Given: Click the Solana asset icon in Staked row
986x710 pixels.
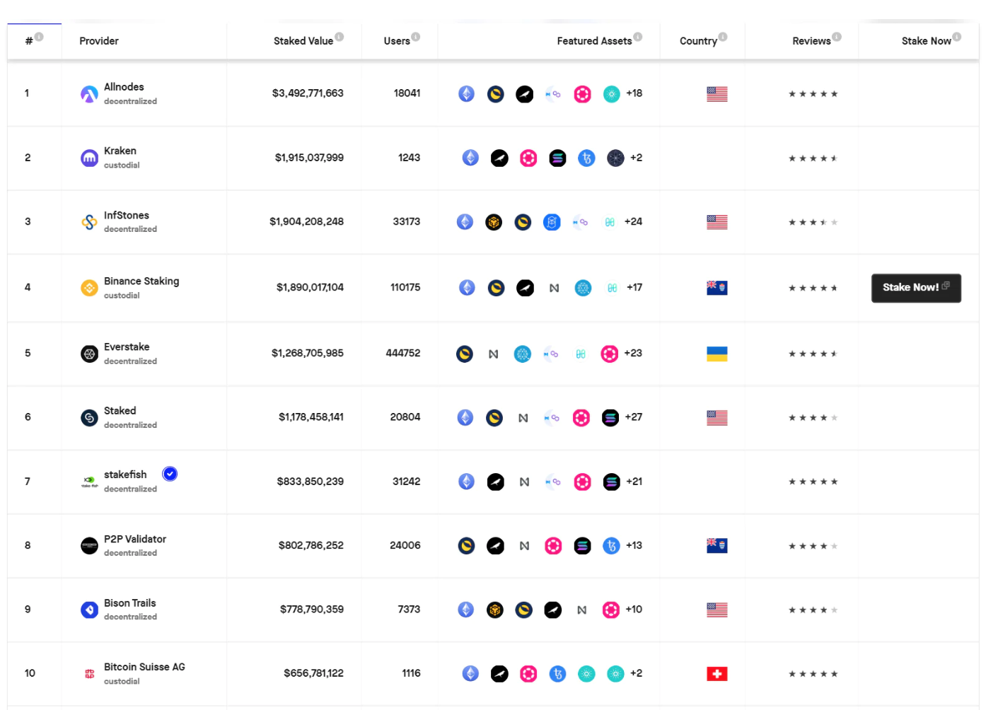Looking at the screenshot, I should coord(610,418).
